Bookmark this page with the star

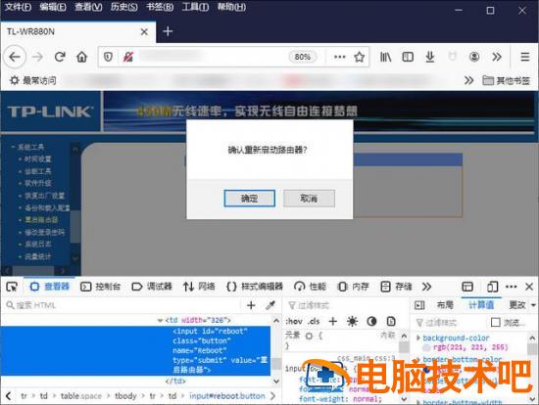tap(360, 57)
